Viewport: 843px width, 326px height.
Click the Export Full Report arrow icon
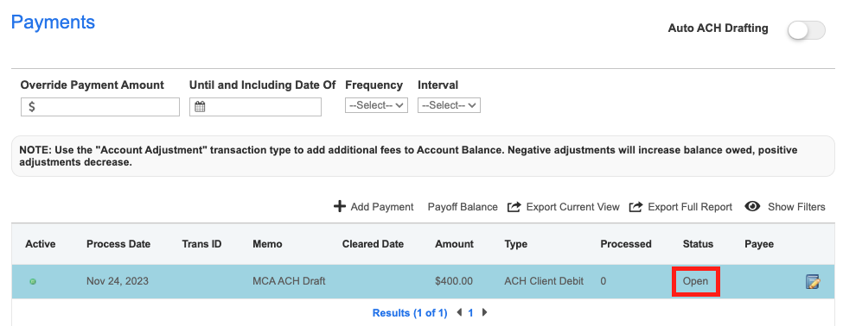pos(636,206)
